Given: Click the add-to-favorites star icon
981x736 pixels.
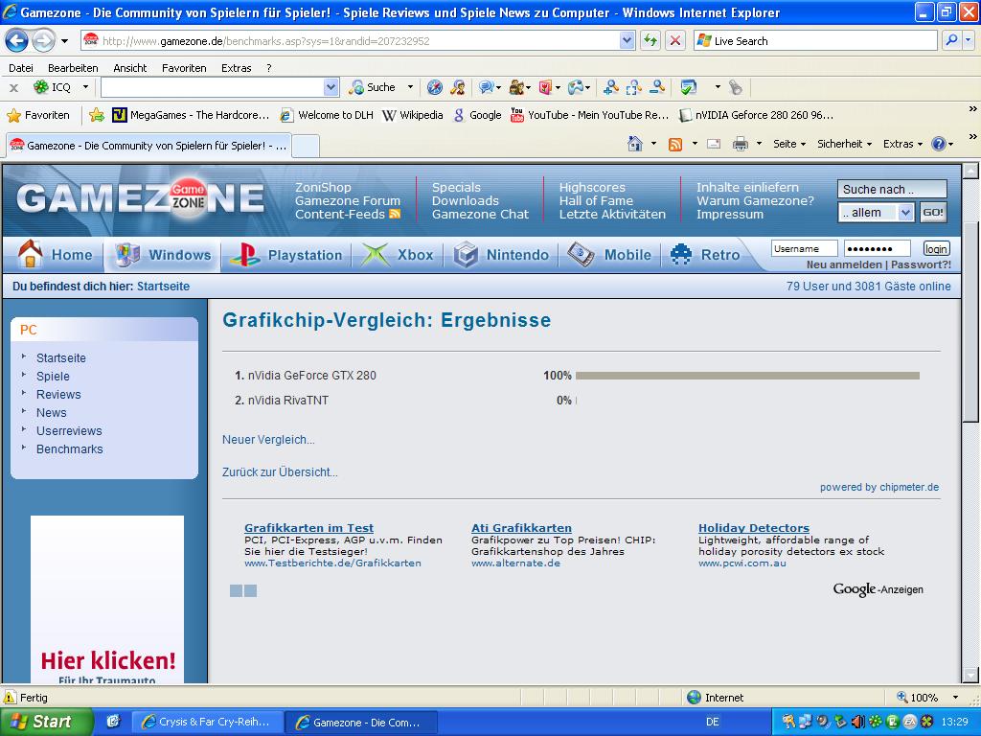Looking at the screenshot, I should click(97, 115).
